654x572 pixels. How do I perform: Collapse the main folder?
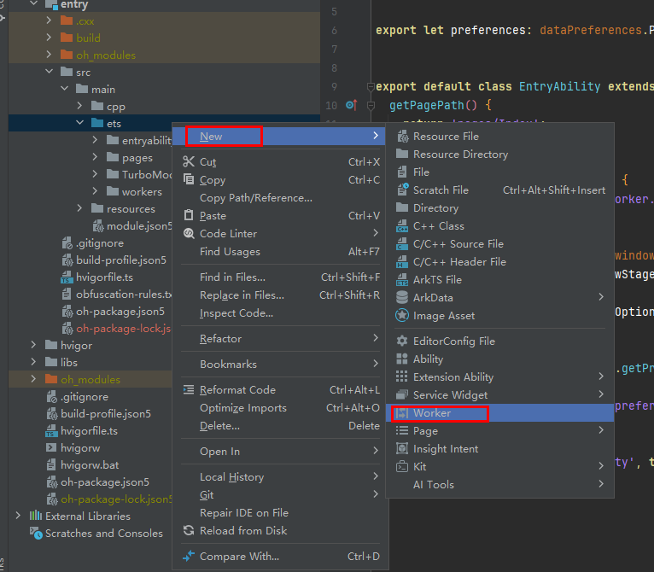click(64, 89)
